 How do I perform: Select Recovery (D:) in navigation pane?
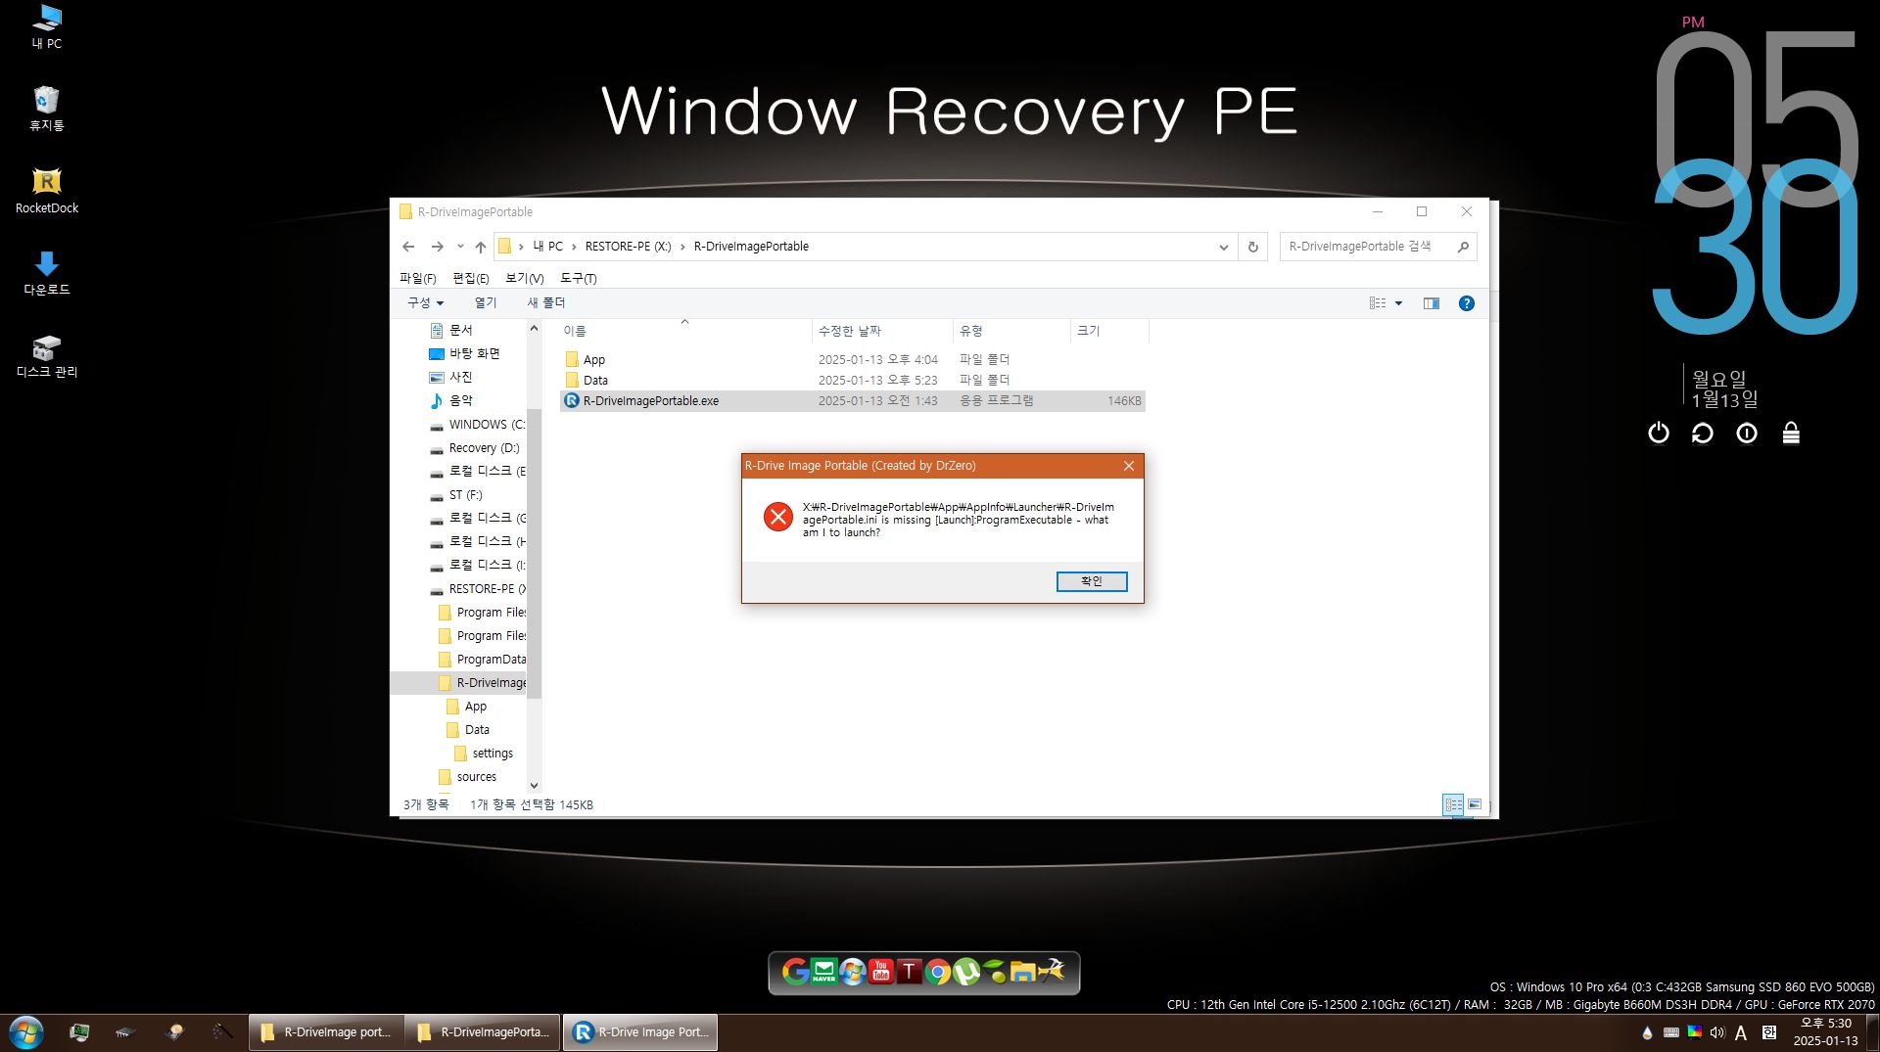point(475,448)
